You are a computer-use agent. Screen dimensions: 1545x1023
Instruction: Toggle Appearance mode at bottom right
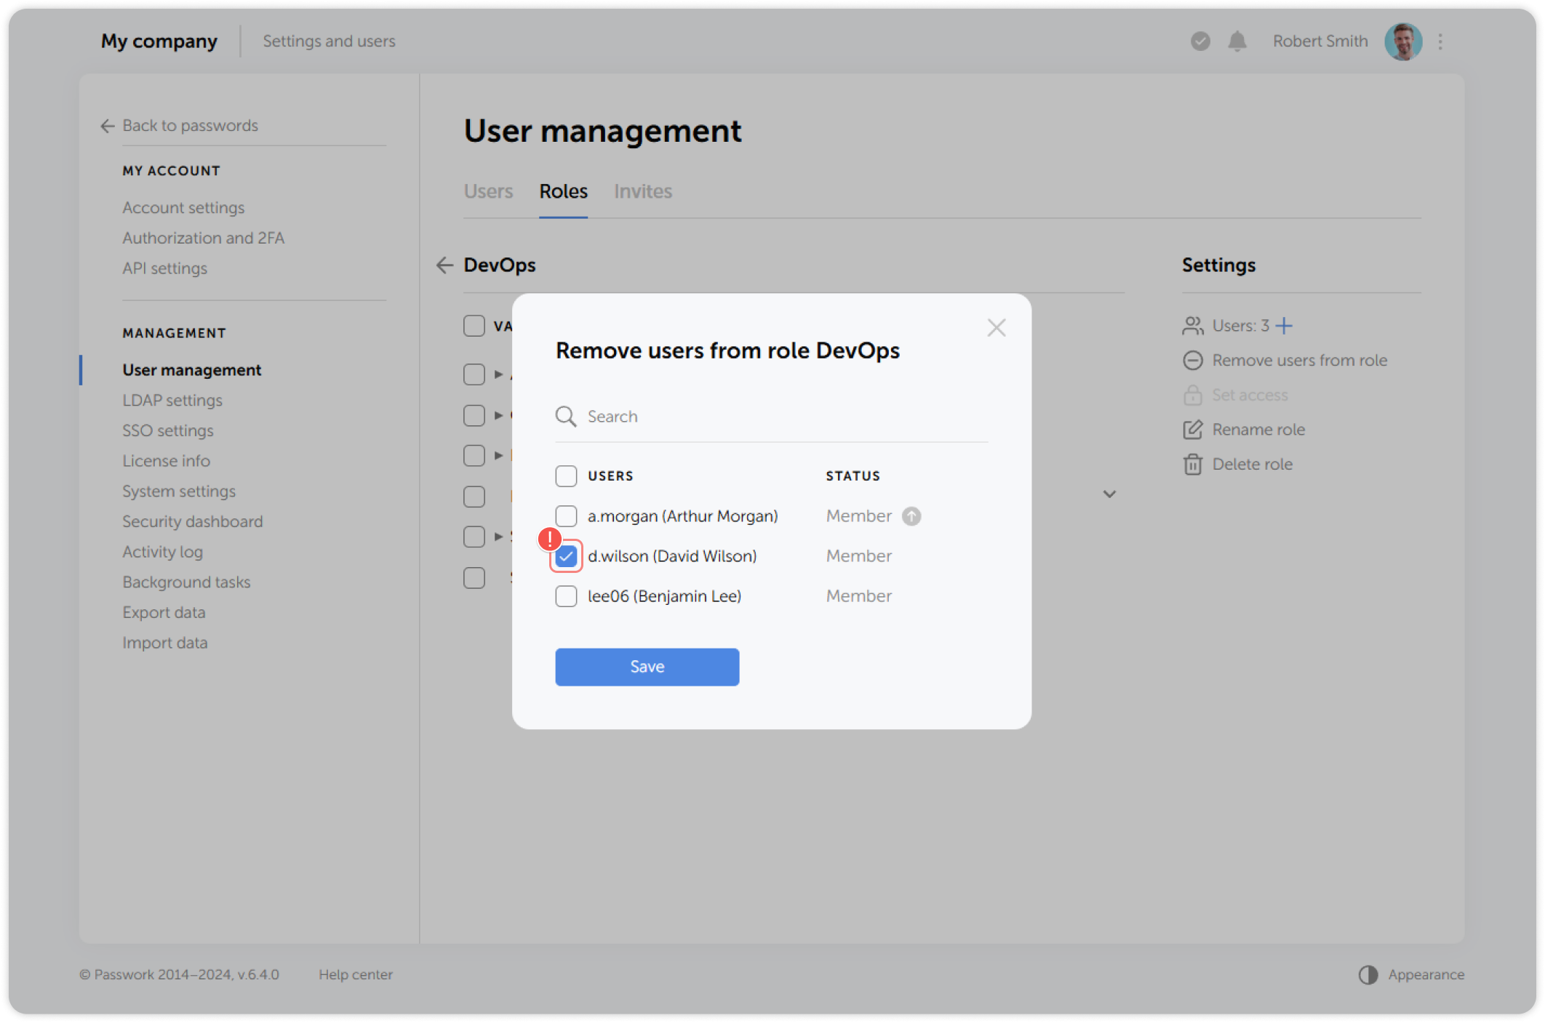click(x=1369, y=974)
